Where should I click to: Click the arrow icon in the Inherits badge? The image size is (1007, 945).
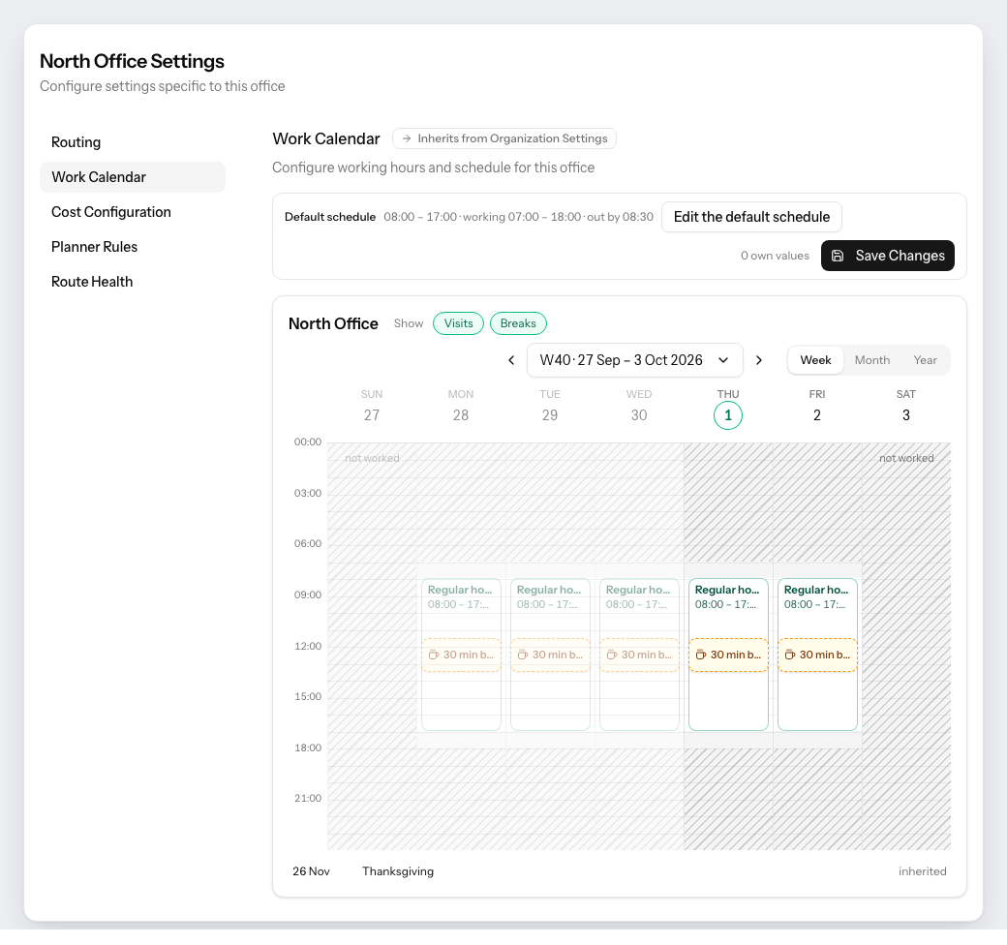(x=407, y=138)
